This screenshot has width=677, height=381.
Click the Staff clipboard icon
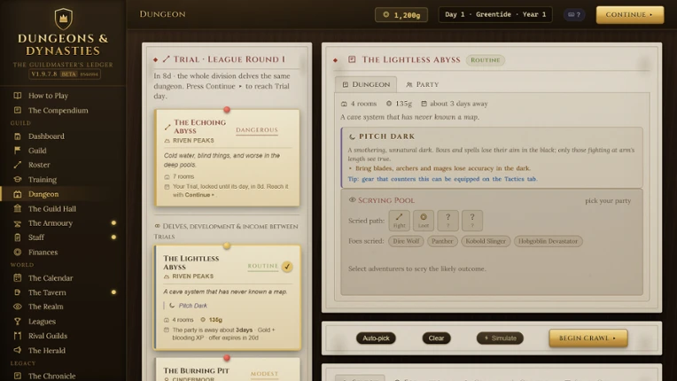point(17,237)
